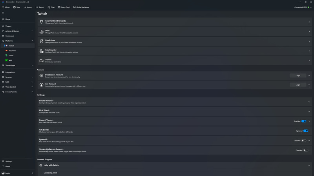The width and height of the screenshot is (314, 176).
Task: Log in to the Bot Account
Action: [298, 85]
